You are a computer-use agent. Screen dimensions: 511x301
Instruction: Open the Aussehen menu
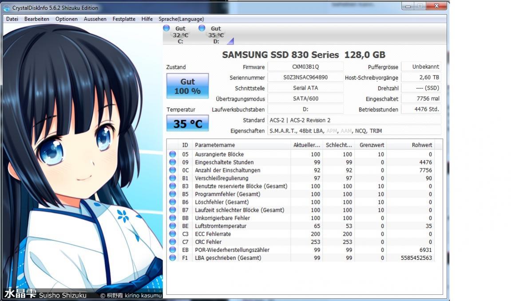[95, 19]
